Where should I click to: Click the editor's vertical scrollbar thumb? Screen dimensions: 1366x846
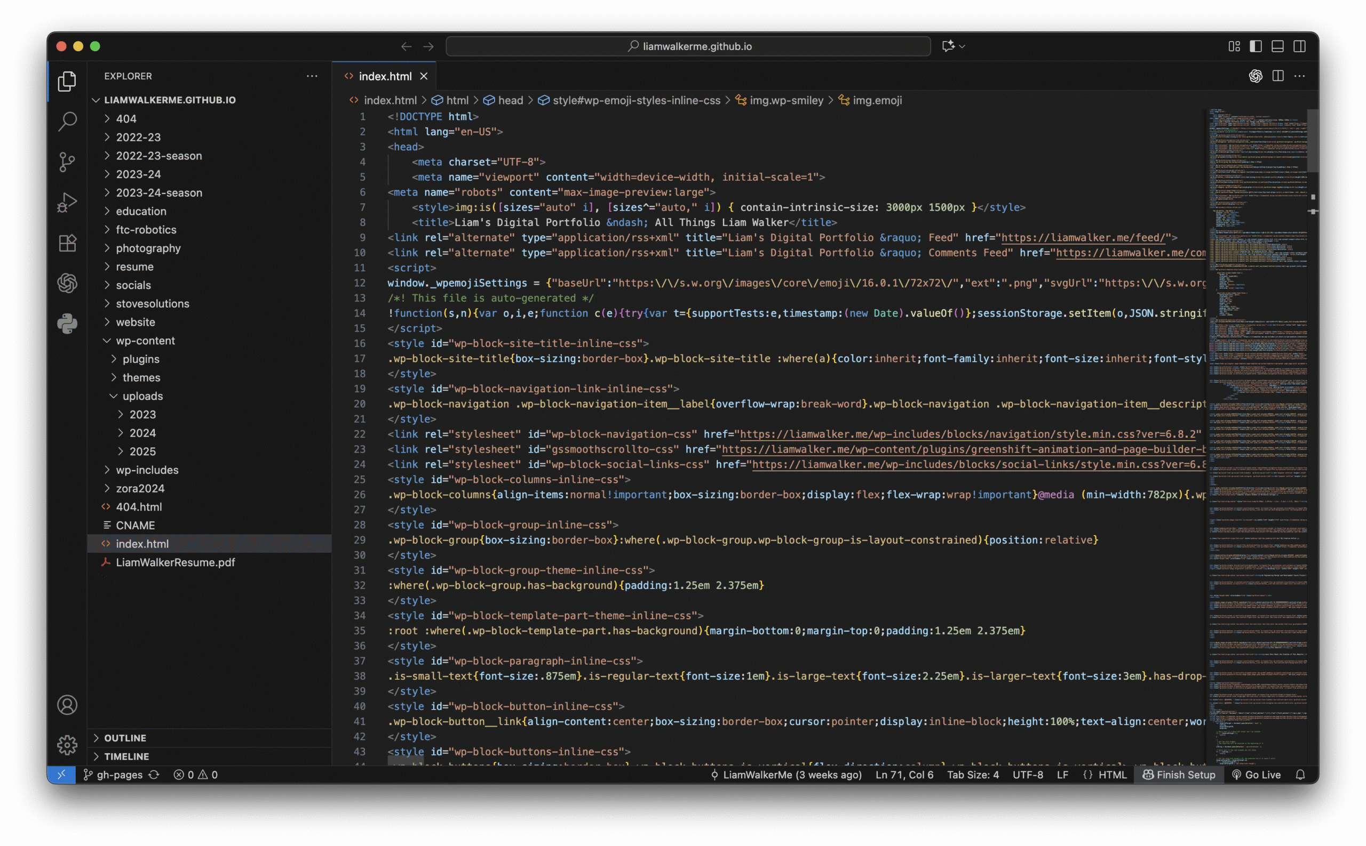click(x=1312, y=140)
